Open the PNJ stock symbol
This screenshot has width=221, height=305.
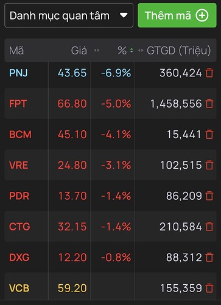[x=18, y=73]
